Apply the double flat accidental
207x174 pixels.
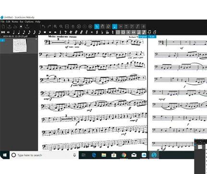coord(108,32)
